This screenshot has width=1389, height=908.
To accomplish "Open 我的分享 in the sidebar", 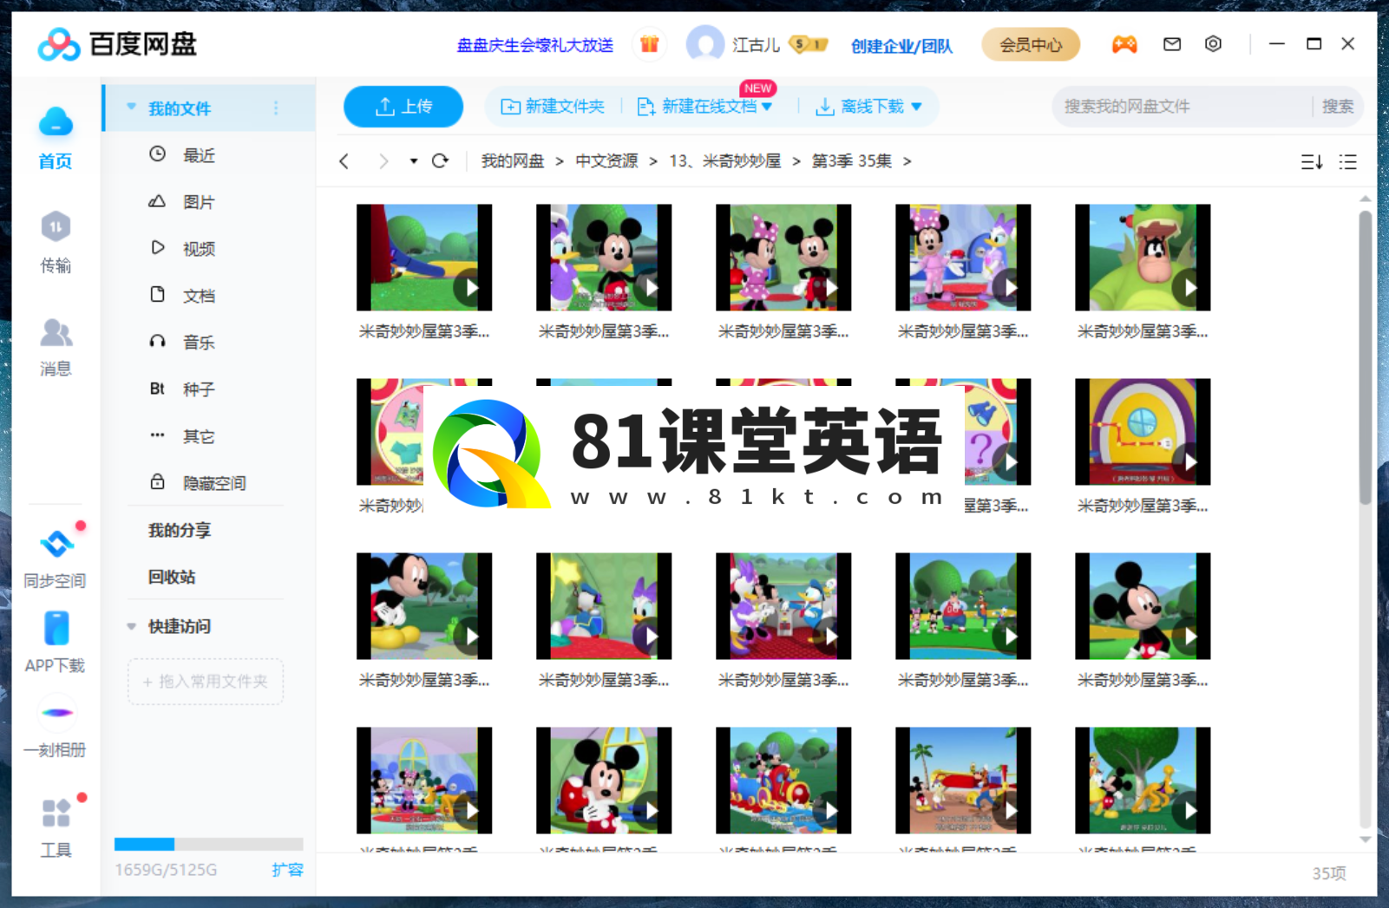I will tap(180, 530).
